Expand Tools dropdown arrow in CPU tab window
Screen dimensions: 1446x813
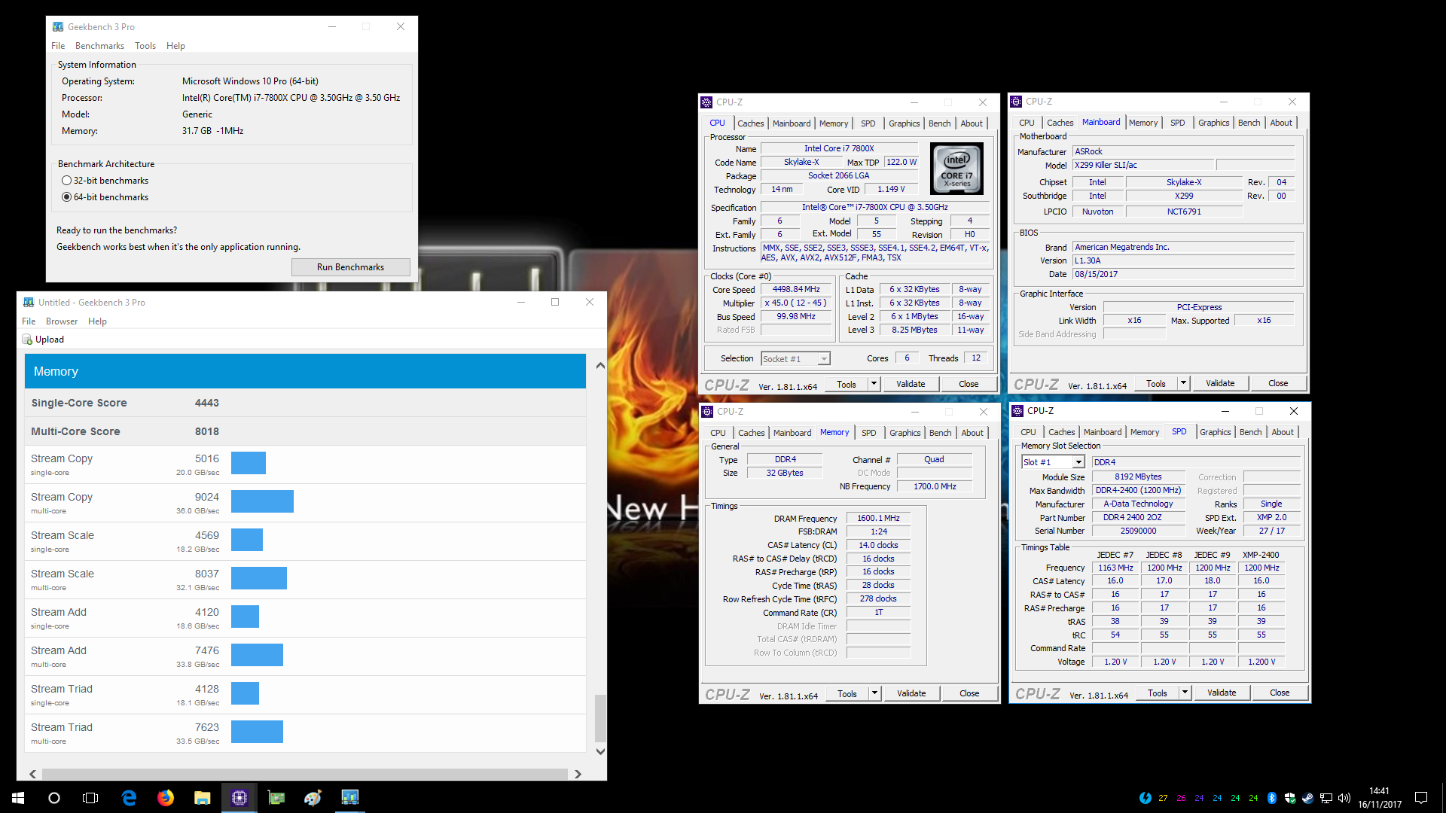pyautogui.click(x=874, y=384)
